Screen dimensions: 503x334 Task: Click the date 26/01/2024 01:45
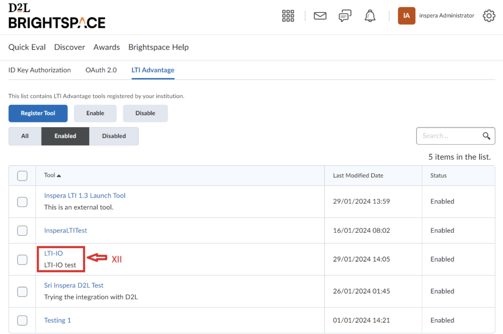click(x=361, y=291)
